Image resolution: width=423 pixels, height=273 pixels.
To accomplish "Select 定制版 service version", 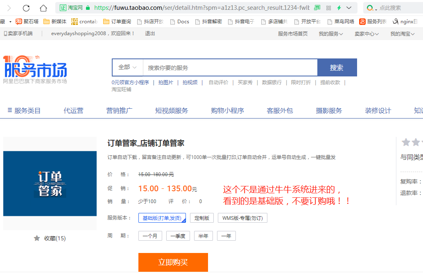I will pyautogui.click(x=202, y=218).
